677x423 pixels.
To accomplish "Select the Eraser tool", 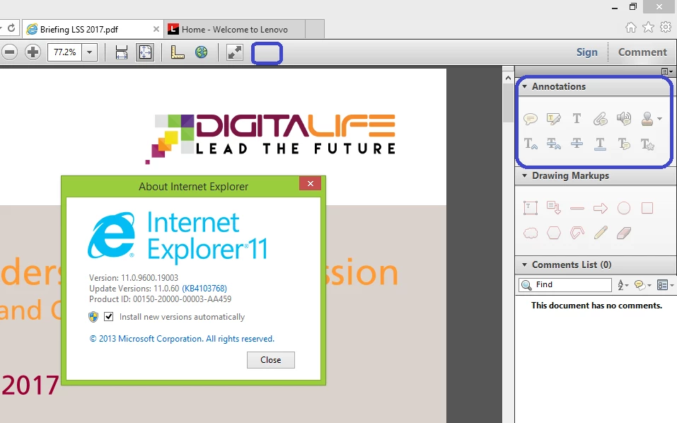I will click(x=624, y=233).
